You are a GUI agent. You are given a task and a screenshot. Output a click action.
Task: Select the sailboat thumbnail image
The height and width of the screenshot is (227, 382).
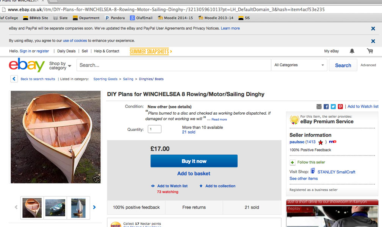pos(78,207)
